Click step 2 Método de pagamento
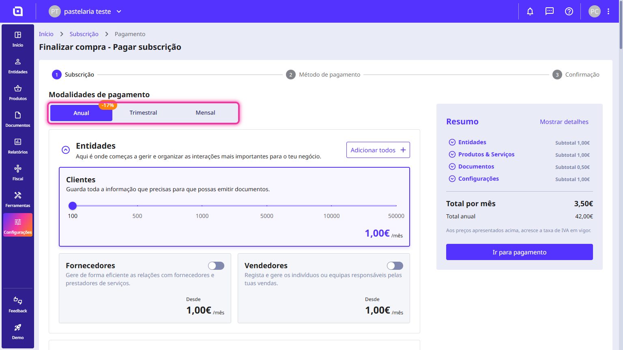 pyautogui.click(x=323, y=75)
